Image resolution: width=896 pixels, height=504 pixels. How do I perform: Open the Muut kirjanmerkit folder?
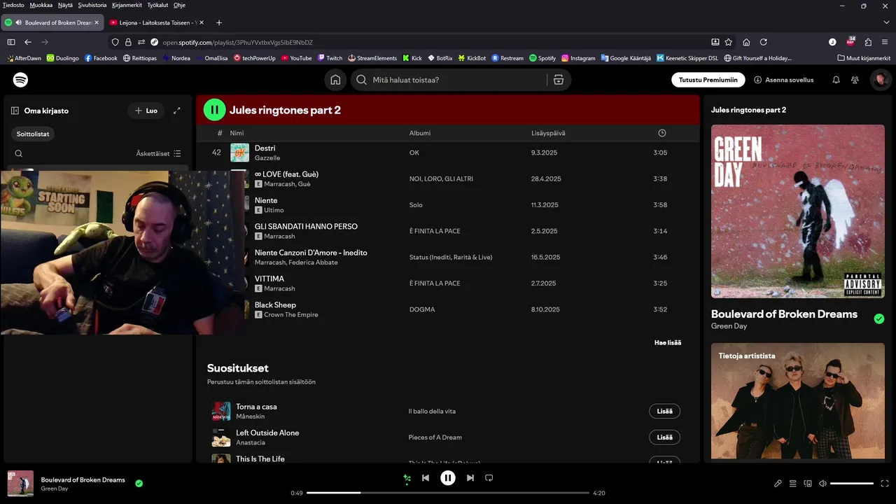[x=864, y=58]
